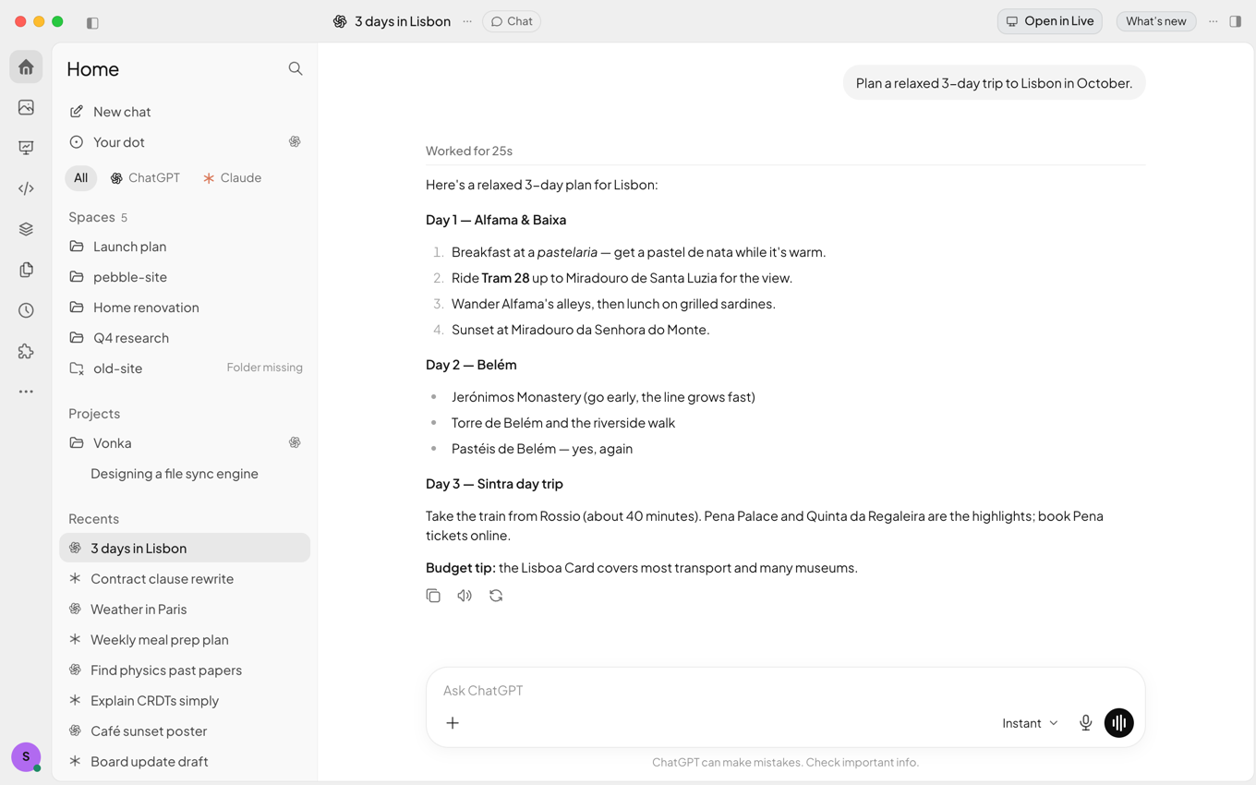1256x785 pixels.
Task: Open the Home renovation space
Action: click(x=185, y=308)
